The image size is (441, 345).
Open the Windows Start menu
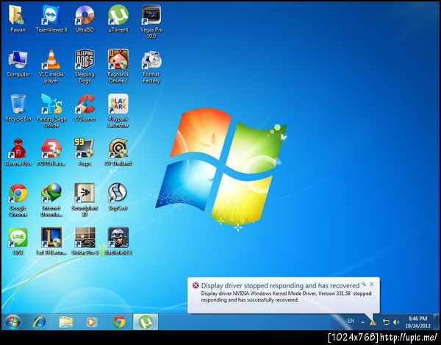[x=13, y=321]
